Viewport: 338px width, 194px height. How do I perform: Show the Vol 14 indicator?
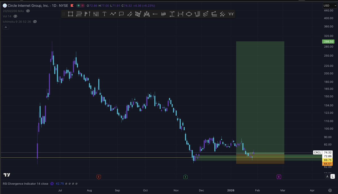15,16
